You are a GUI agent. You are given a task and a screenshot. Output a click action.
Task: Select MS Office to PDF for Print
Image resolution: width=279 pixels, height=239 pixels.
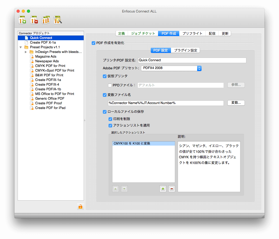point(55,94)
